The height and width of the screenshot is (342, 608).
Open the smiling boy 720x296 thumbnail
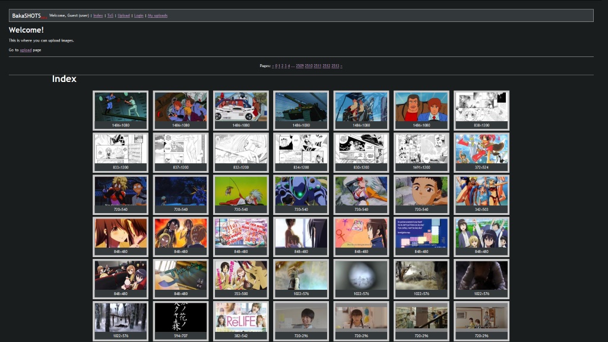pos(301,321)
